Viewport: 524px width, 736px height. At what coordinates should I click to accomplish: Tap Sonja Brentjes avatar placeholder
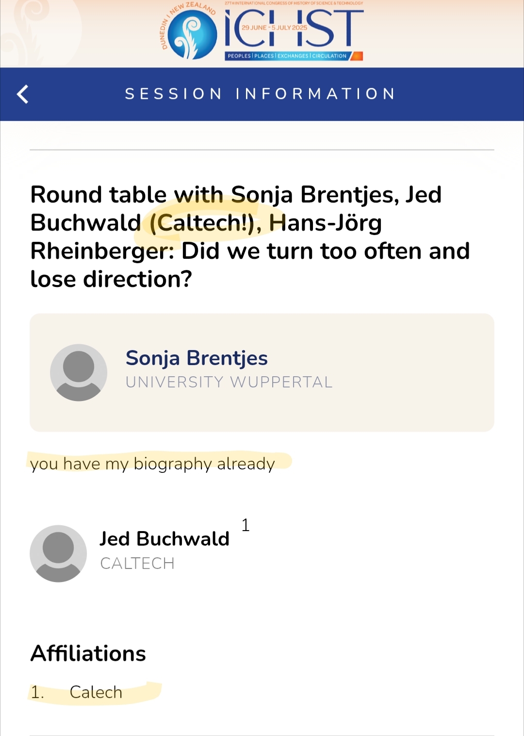(79, 372)
